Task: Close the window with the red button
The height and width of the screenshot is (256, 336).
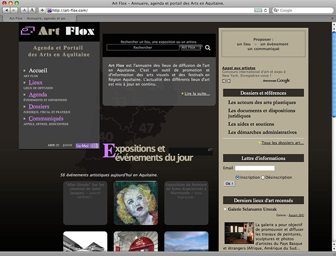Action: [x=4, y=3]
